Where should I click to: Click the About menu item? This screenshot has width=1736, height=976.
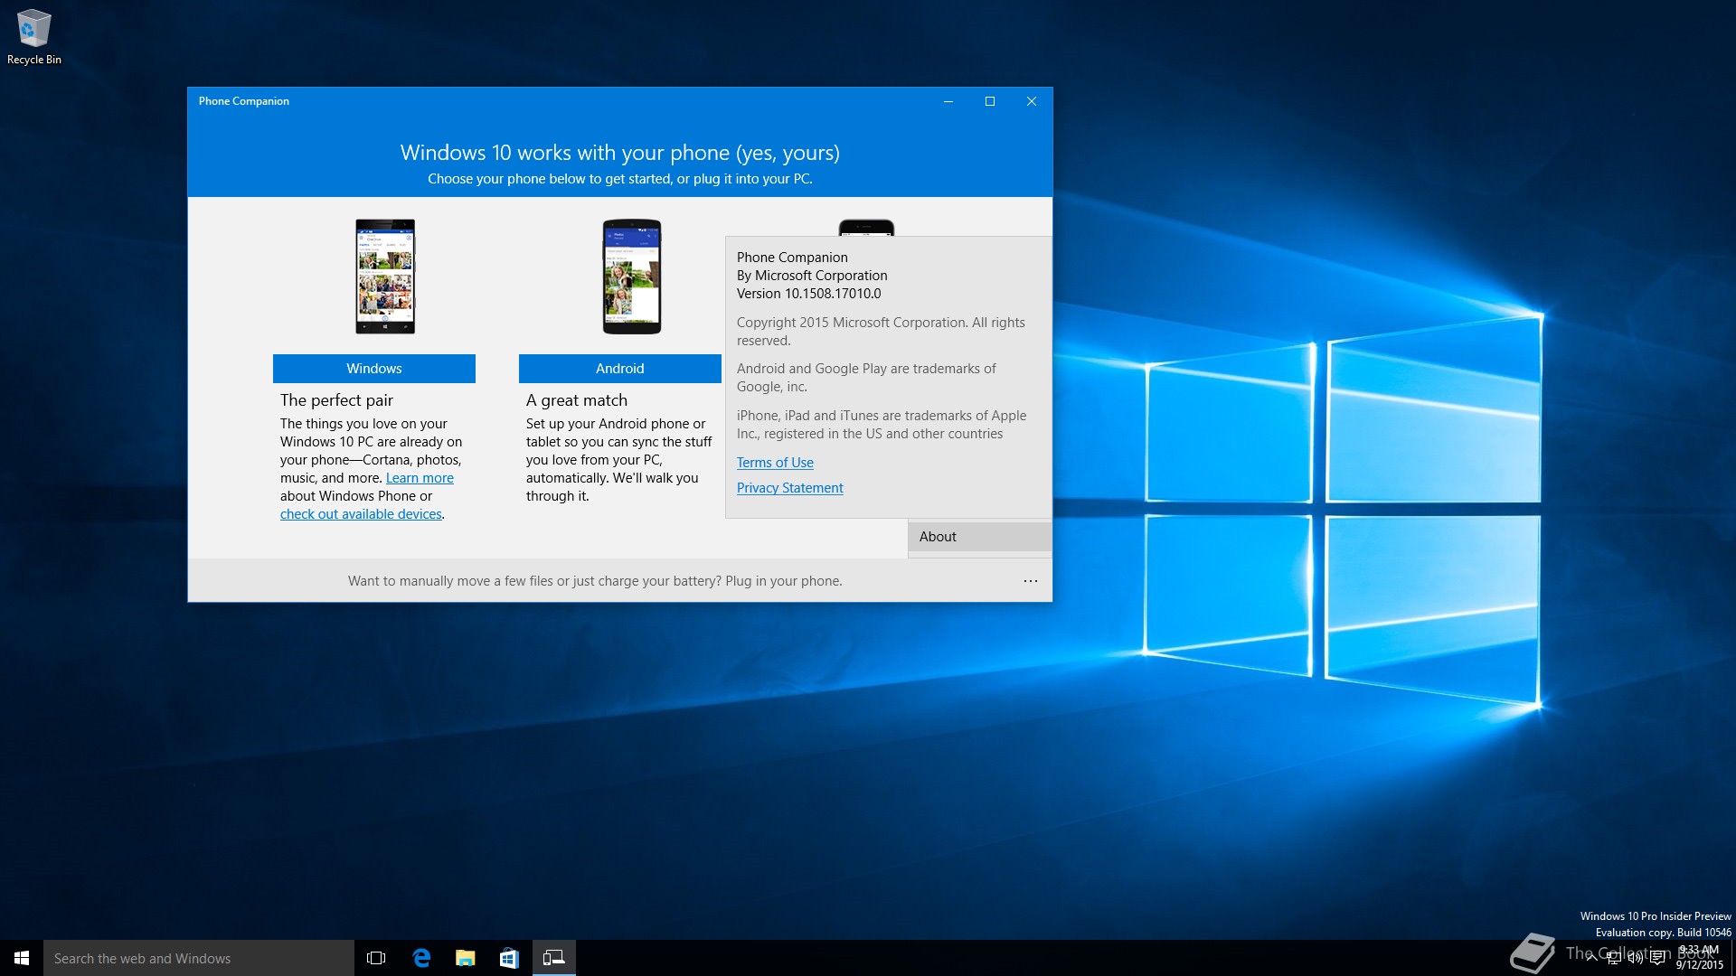click(980, 537)
